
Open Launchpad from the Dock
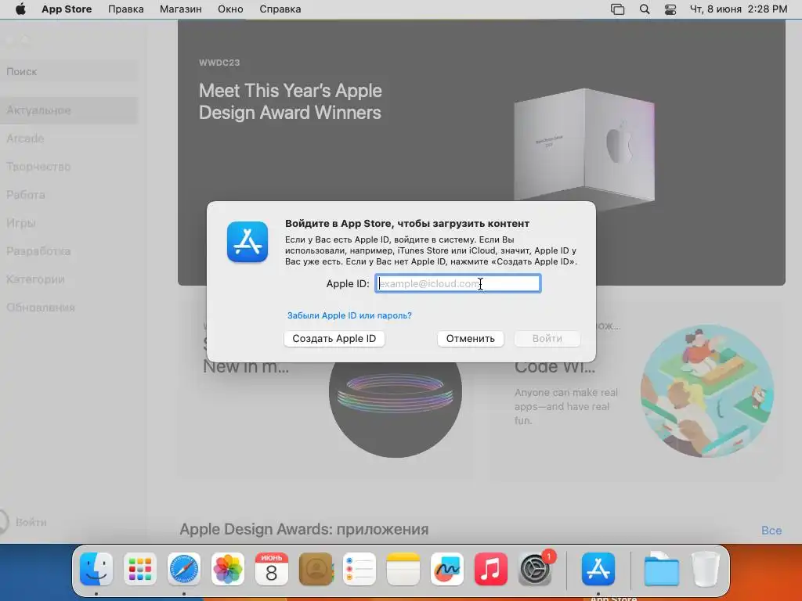(x=140, y=568)
